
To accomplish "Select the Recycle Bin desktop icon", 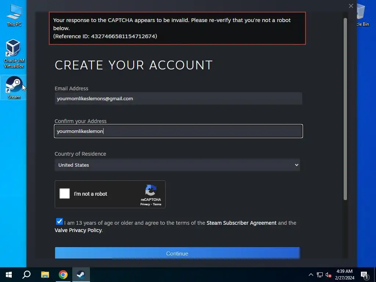I will [362, 15].
